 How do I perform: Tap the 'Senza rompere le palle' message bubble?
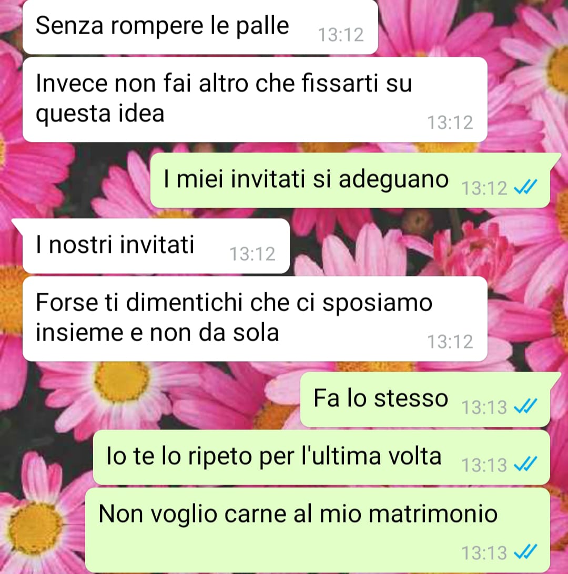point(200,27)
